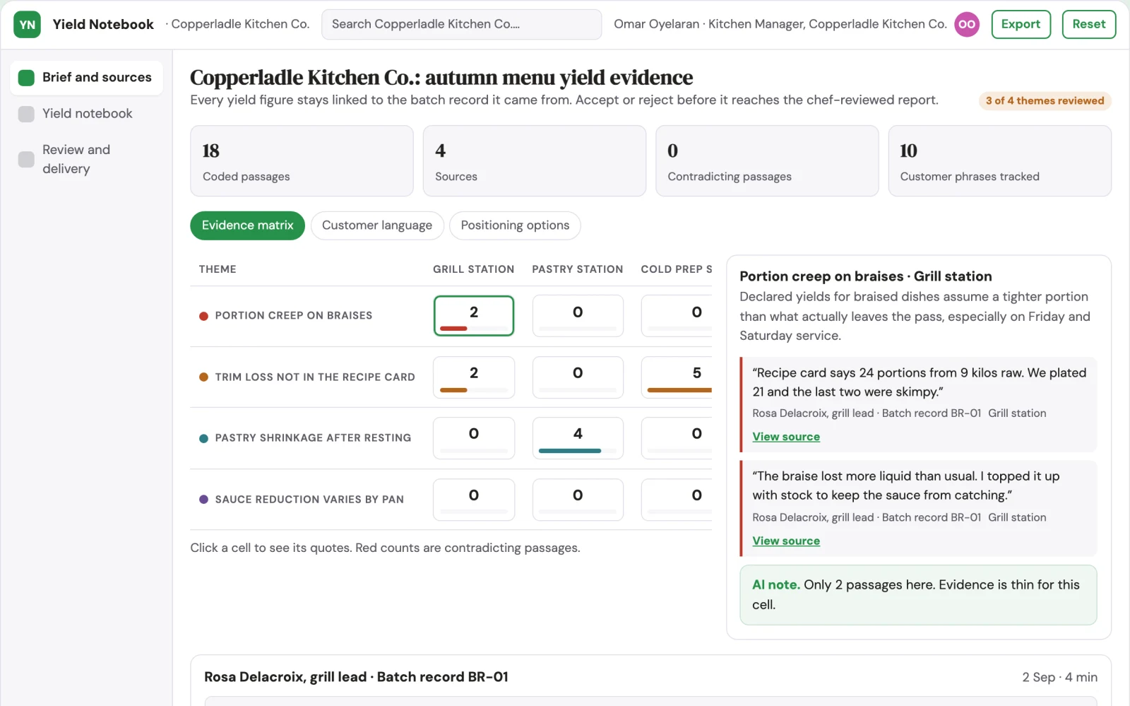Viewport: 1130px width, 706px height.
Task: Switch to Positioning options tab
Action: [x=515, y=225]
